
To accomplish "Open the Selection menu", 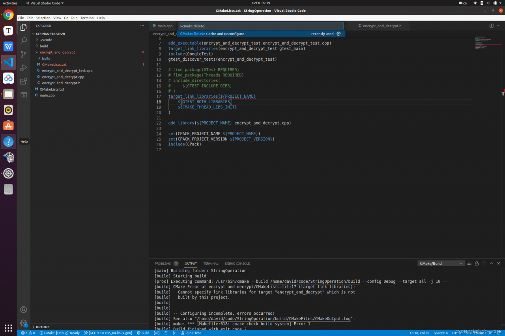I will 43,18.
